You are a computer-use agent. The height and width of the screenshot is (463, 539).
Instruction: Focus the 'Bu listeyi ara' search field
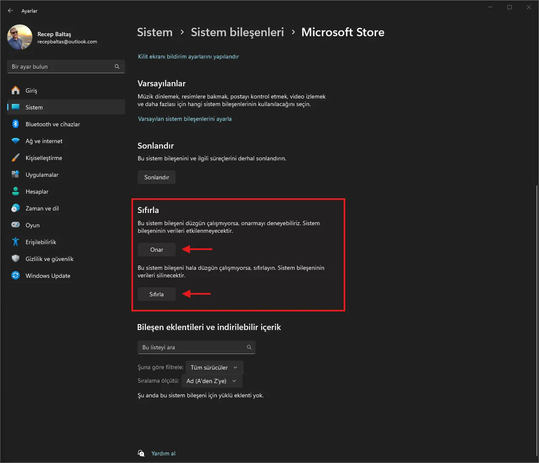[x=196, y=347]
